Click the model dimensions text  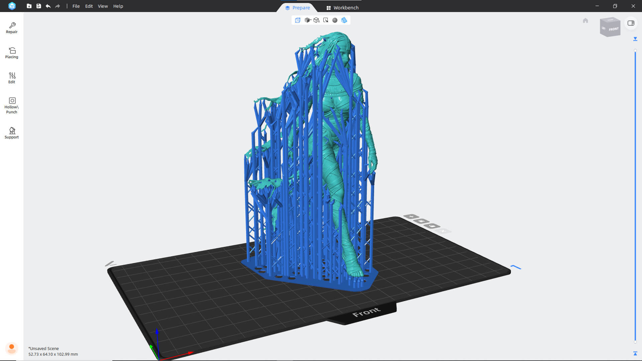pos(53,354)
